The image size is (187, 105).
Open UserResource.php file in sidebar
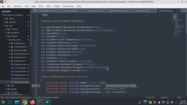[x=21, y=82]
